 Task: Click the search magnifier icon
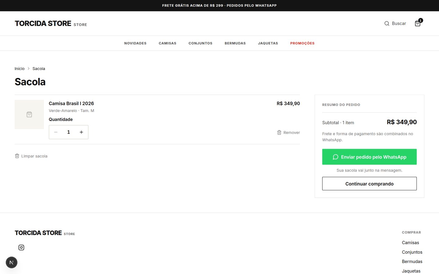click(387, 23)
